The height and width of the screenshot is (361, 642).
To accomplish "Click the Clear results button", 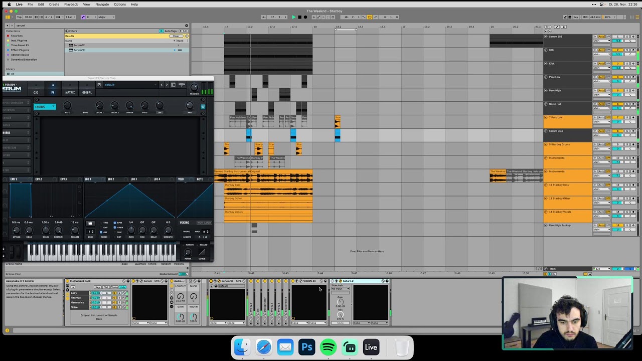I will pyautogui.click(x=176, y=36).
